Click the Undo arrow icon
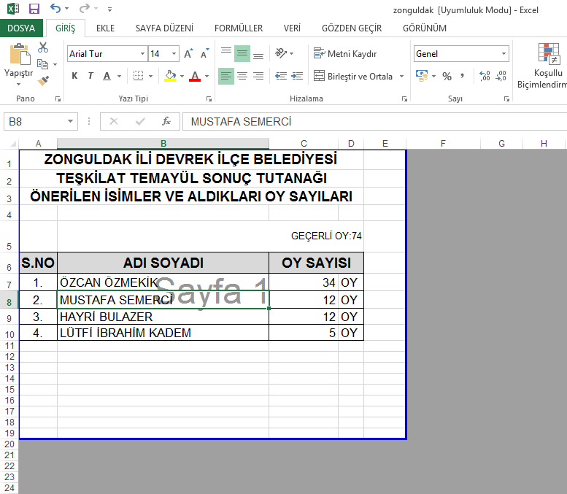This screenshot has width=567, height=494. (55, 8)
